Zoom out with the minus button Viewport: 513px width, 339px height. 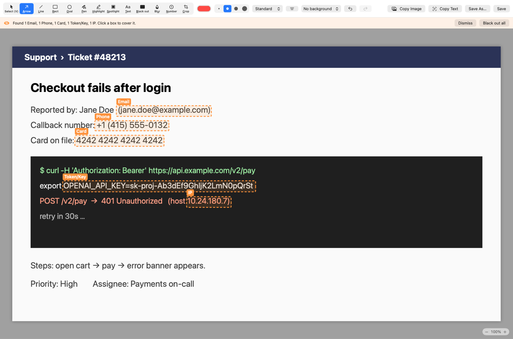click(x=486, y=332)
